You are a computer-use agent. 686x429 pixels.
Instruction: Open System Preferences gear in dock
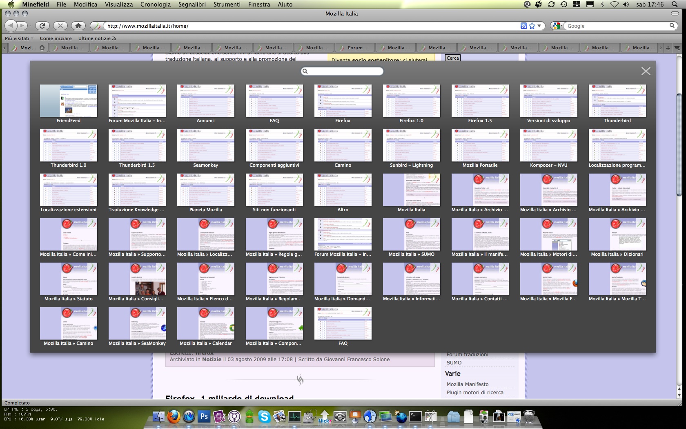coord(340,417)
